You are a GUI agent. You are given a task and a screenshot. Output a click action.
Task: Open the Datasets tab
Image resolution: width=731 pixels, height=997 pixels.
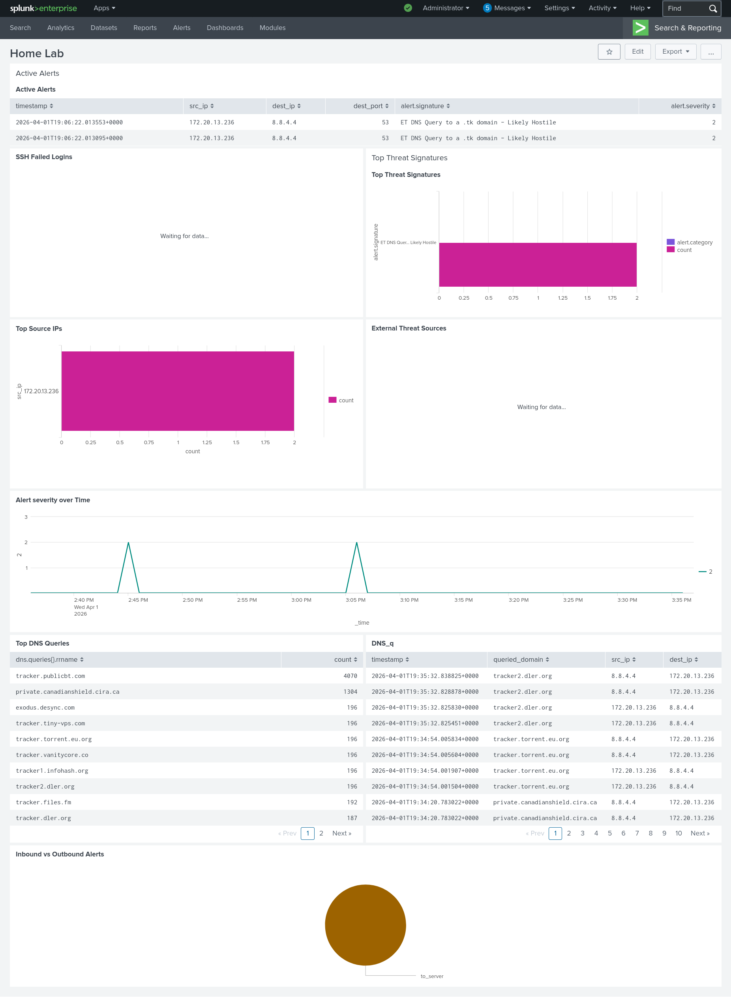104,28
